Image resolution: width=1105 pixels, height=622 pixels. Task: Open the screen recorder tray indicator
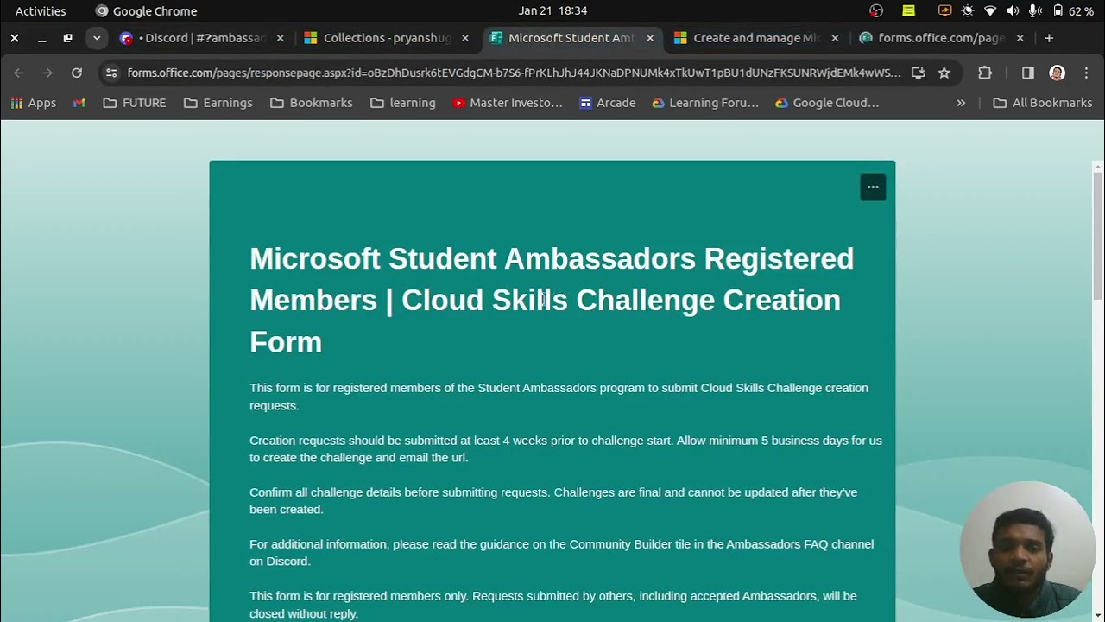click(x=876, y=11)
